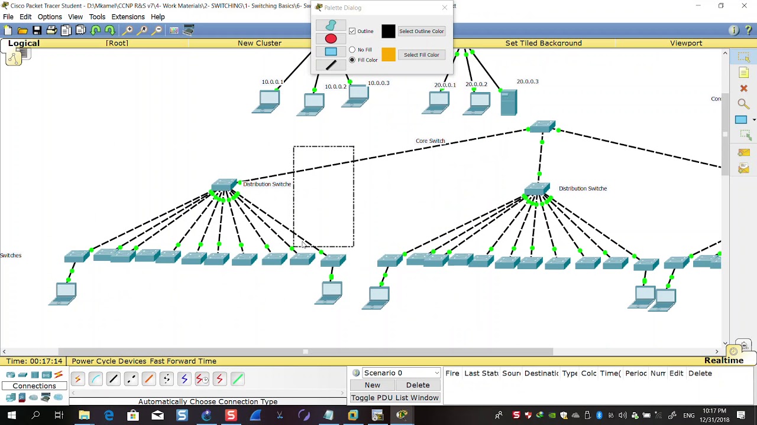The width and height of the screenshot is (757, 425).
Task: Choose the Select tool in right sidebar
Action: (x=743, y=57)
